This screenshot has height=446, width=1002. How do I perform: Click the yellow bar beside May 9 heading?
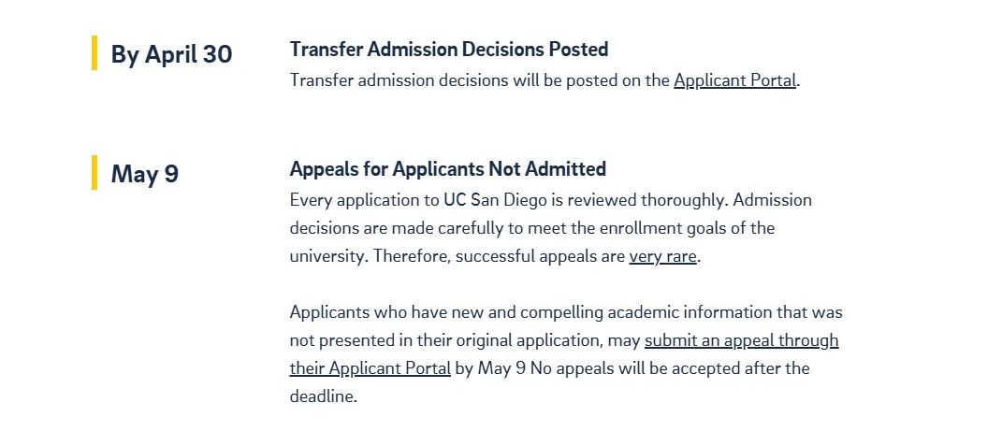[x=94, y=173]
